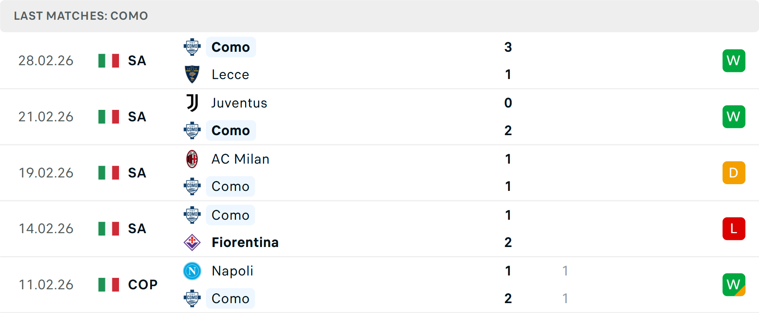Click Como crest in Napoli match

point(192,298)
